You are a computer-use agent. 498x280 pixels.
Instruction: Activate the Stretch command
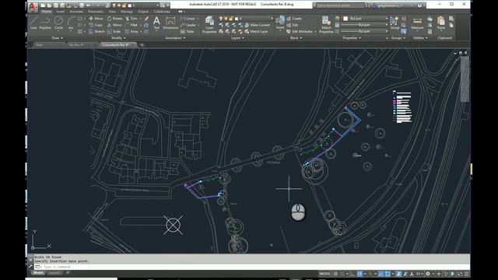pyautogui.click(x=96, y=31)
